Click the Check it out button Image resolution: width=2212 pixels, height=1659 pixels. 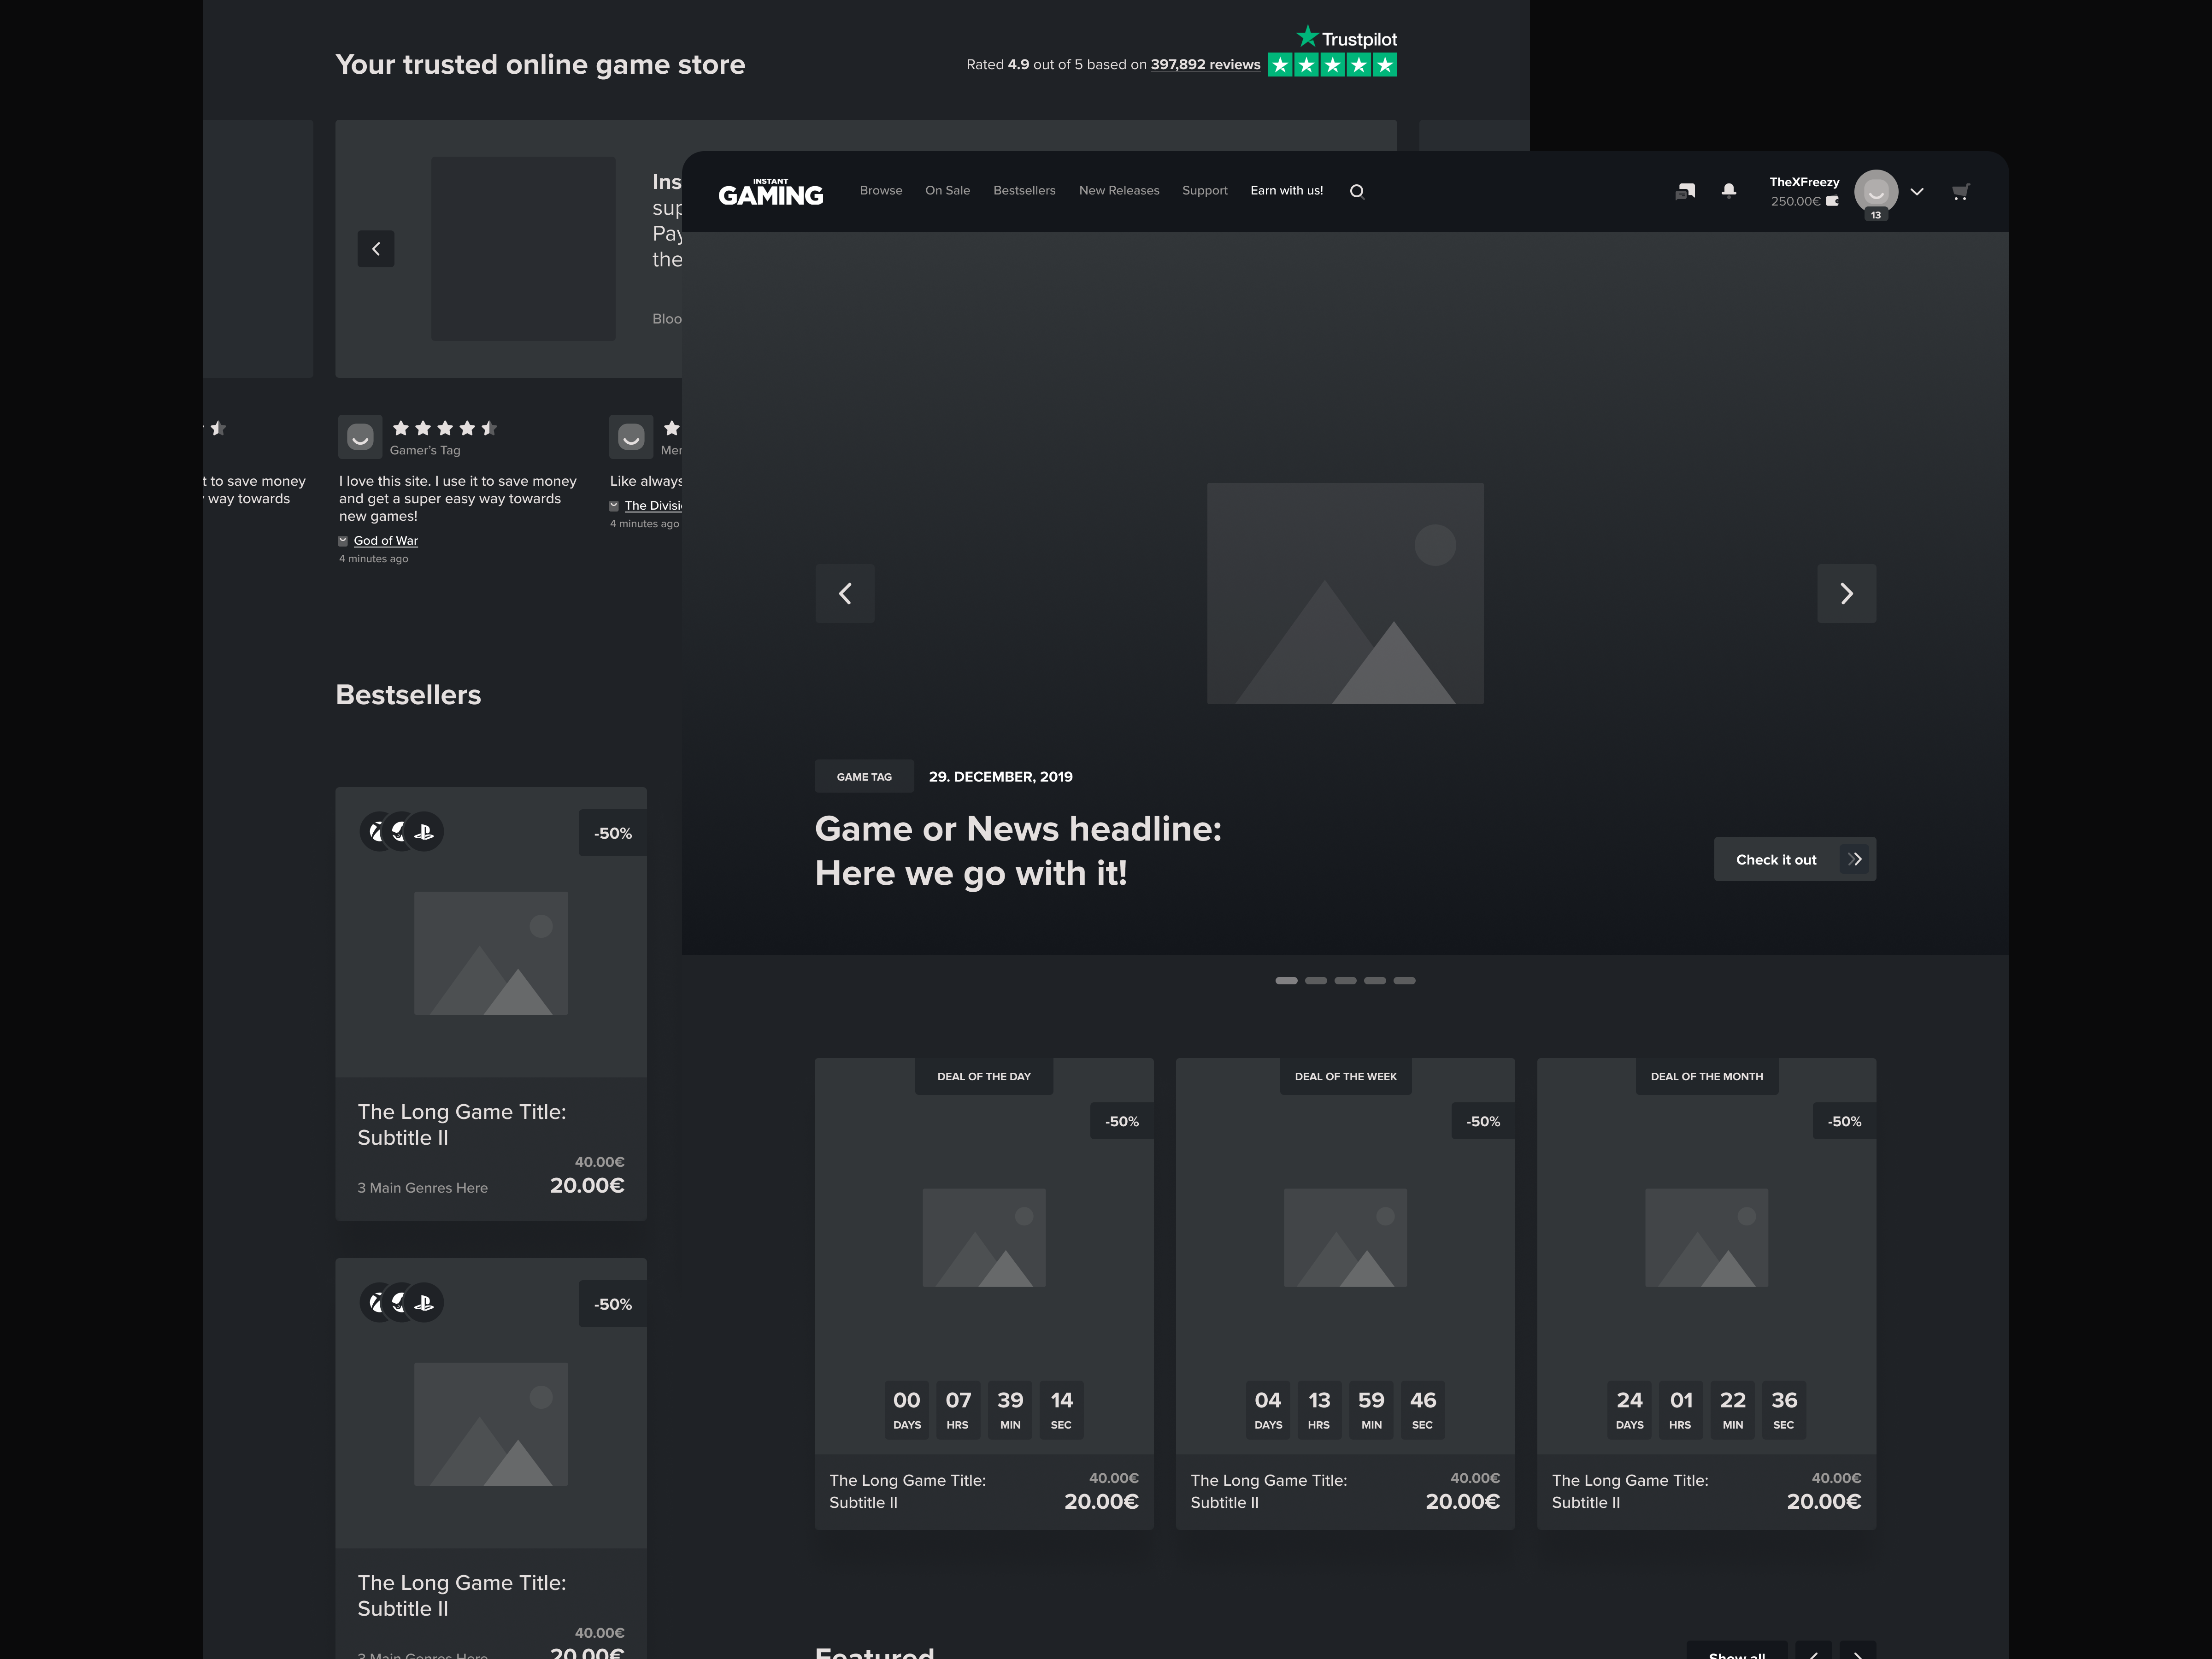(x=1794, y=859)
